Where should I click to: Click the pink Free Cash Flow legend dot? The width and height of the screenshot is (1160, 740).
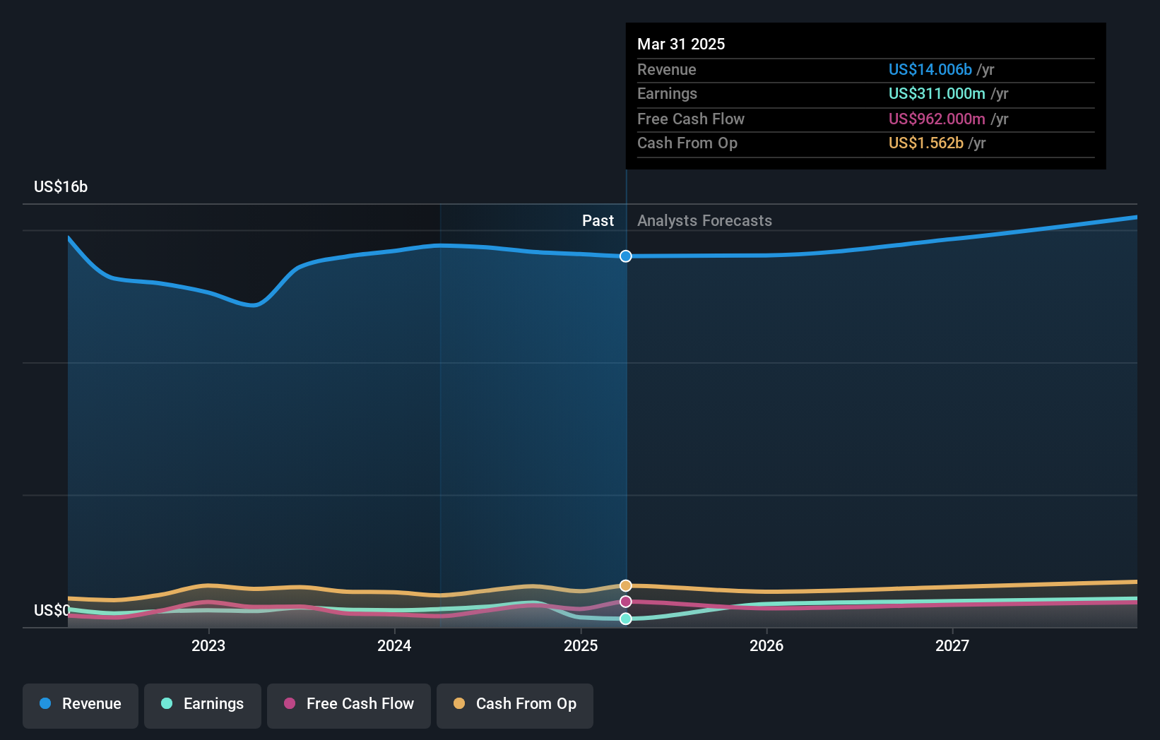tap(288, 704)
